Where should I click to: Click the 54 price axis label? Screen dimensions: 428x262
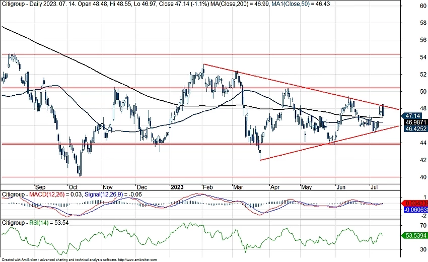pyautogui.click(x=423, y=57)
